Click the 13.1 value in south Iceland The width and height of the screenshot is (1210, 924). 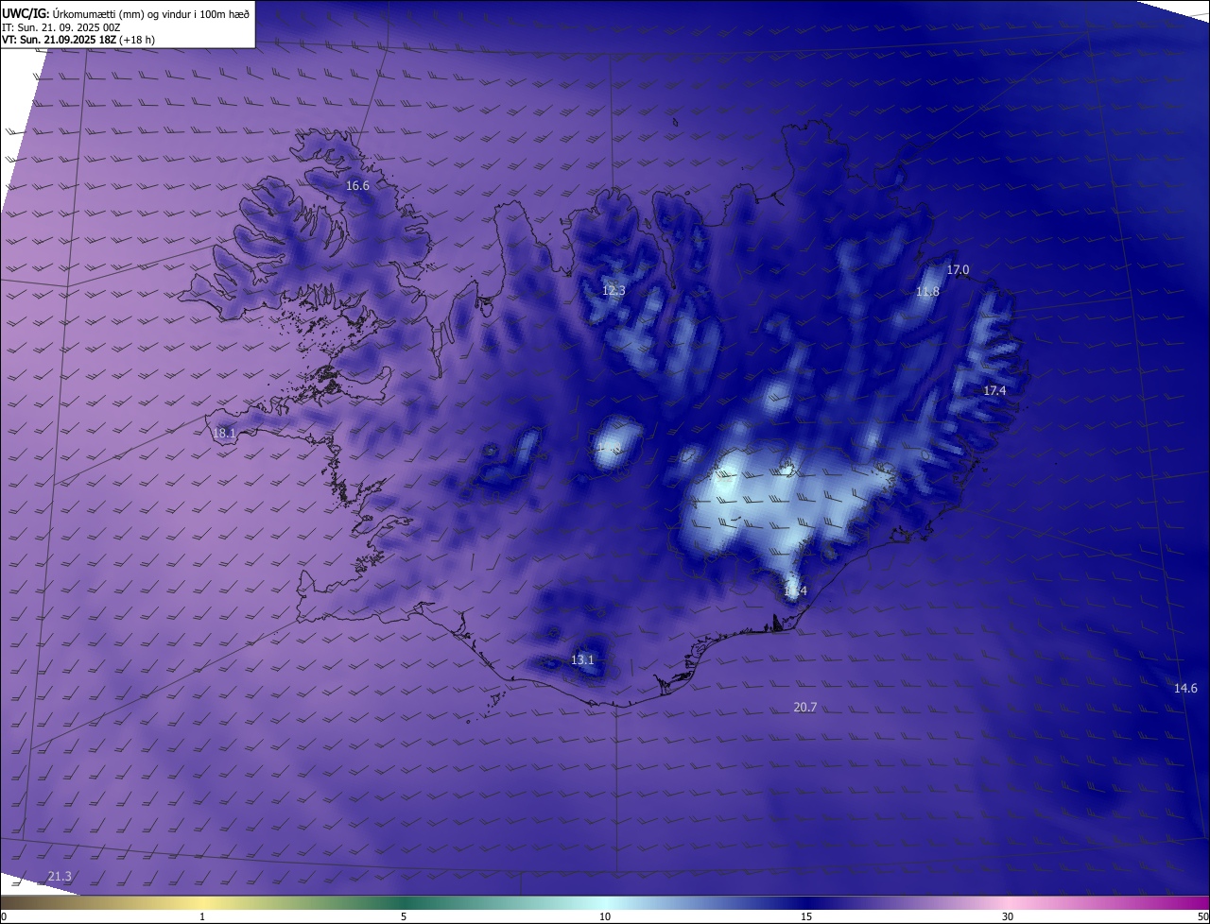coord(582,659)
